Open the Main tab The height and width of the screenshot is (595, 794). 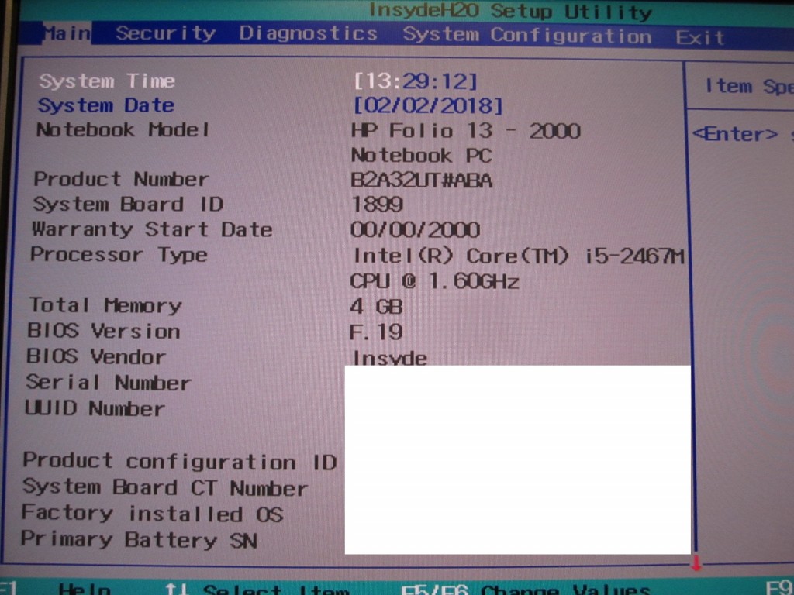tap(67, 33)
